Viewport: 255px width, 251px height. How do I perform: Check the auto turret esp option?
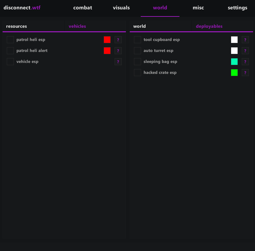click(138, 51)
